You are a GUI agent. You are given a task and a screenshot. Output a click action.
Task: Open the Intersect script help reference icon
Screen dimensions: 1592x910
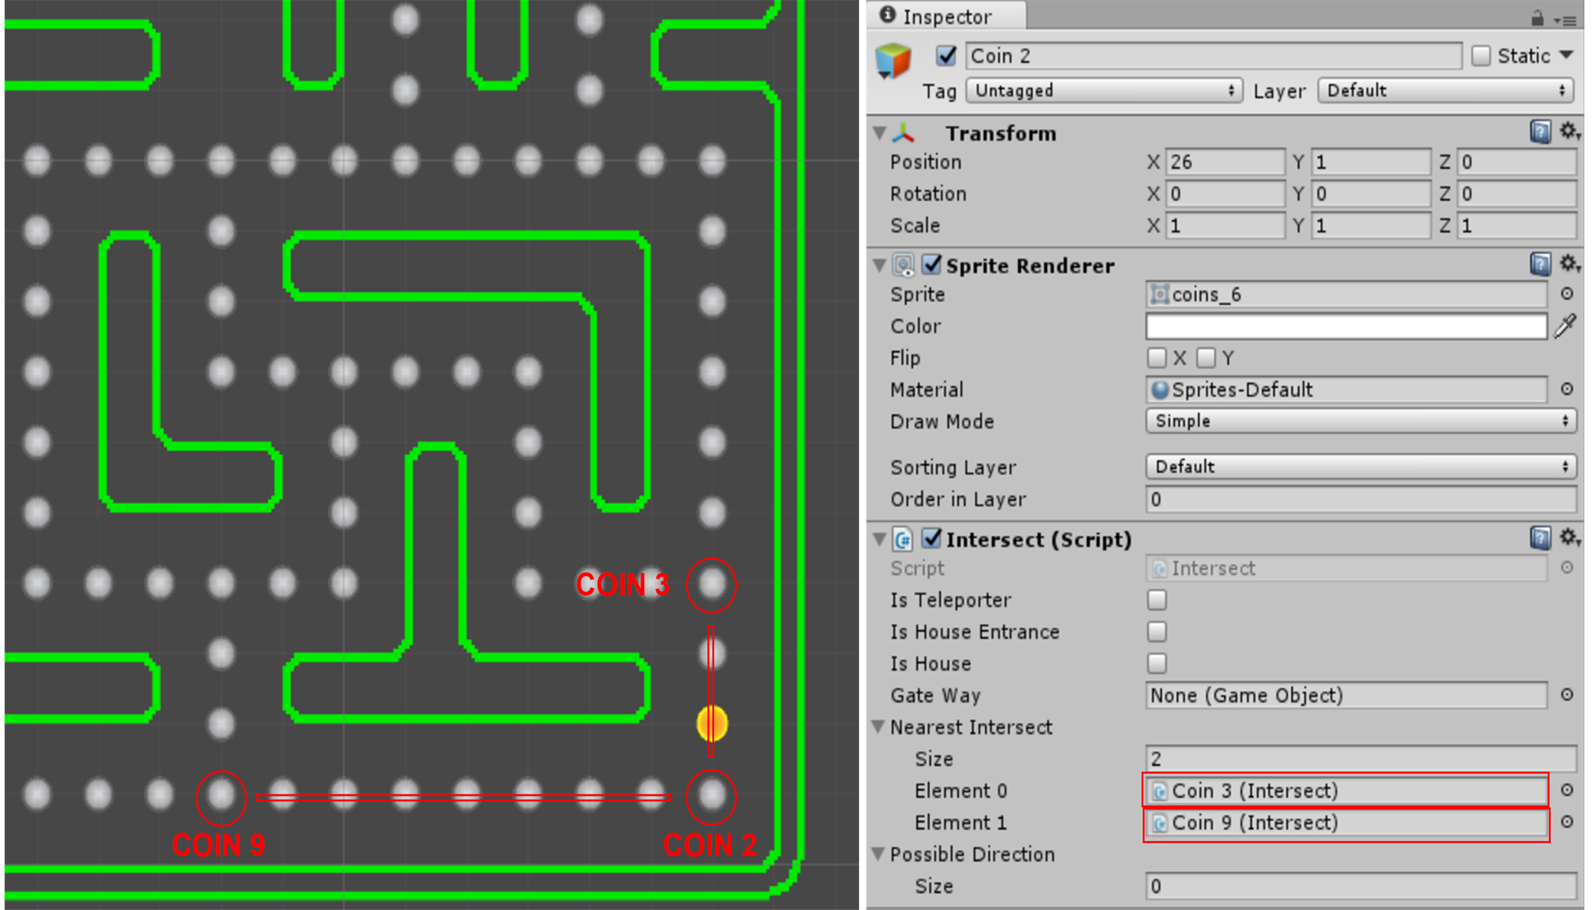pos(1540,538)
